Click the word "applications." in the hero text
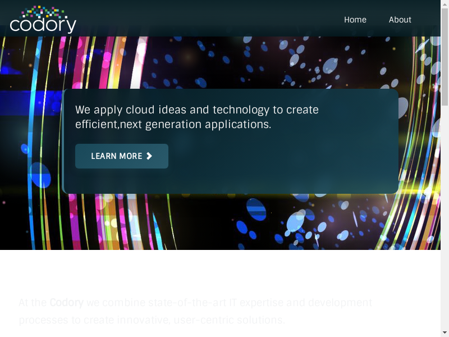The image size is (449, 337). coord(238,124)
